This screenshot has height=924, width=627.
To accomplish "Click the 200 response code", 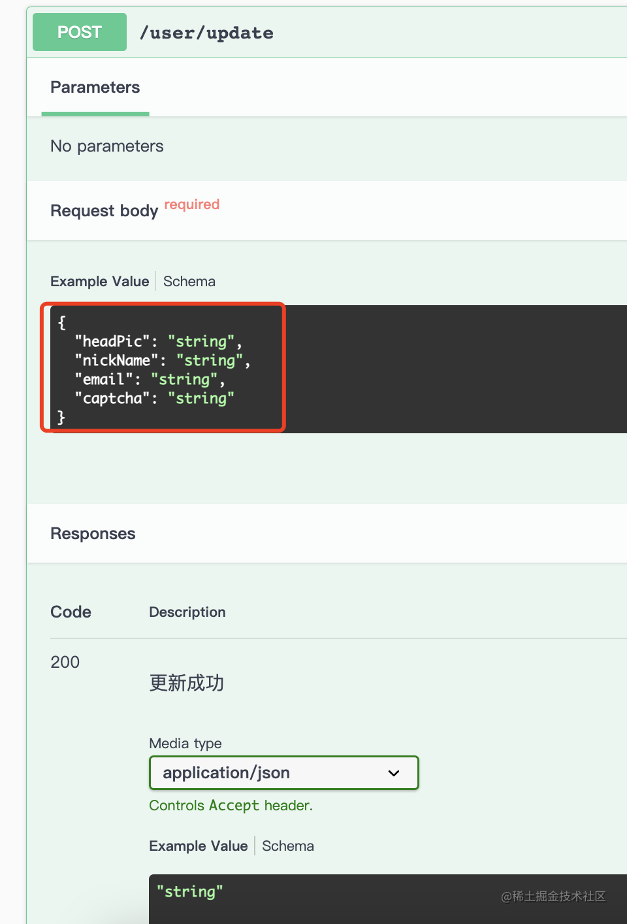I will click(65, 663).
